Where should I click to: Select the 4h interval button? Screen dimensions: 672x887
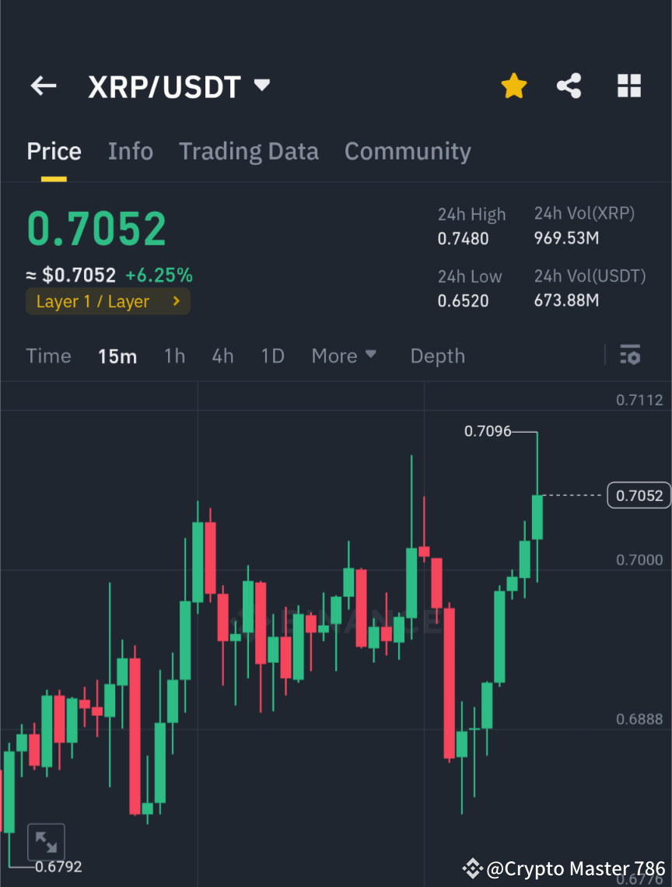click(x=223, y=356)
